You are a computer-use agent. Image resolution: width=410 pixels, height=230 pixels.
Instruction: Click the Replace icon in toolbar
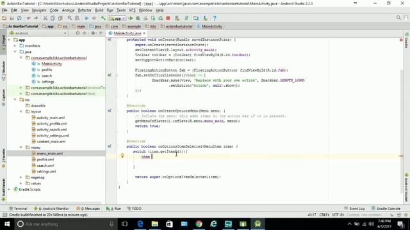coord(77,19)
